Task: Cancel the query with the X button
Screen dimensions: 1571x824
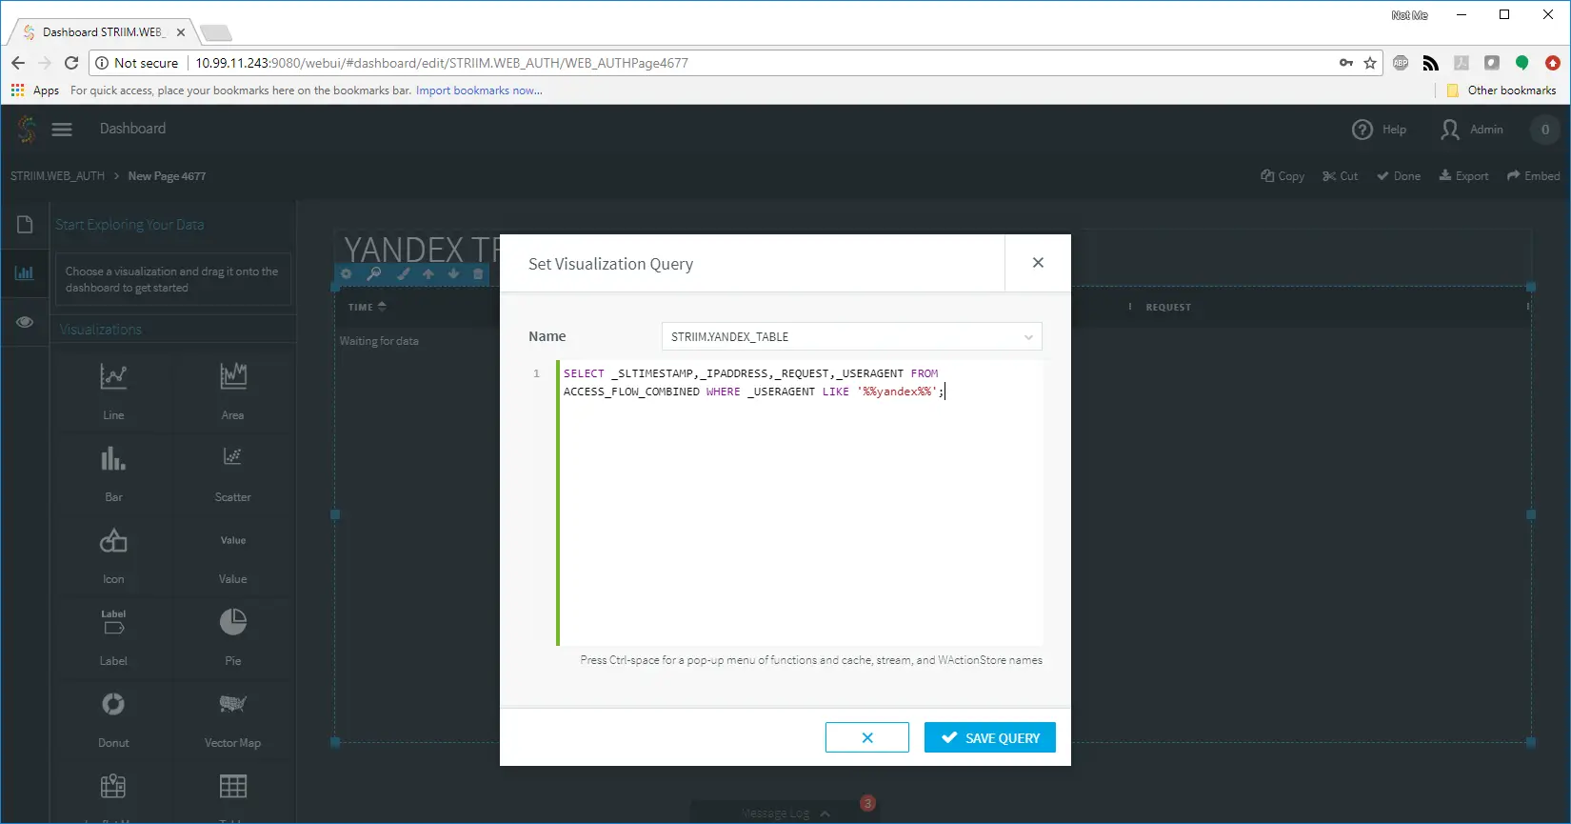Action: tap(866, 738)
